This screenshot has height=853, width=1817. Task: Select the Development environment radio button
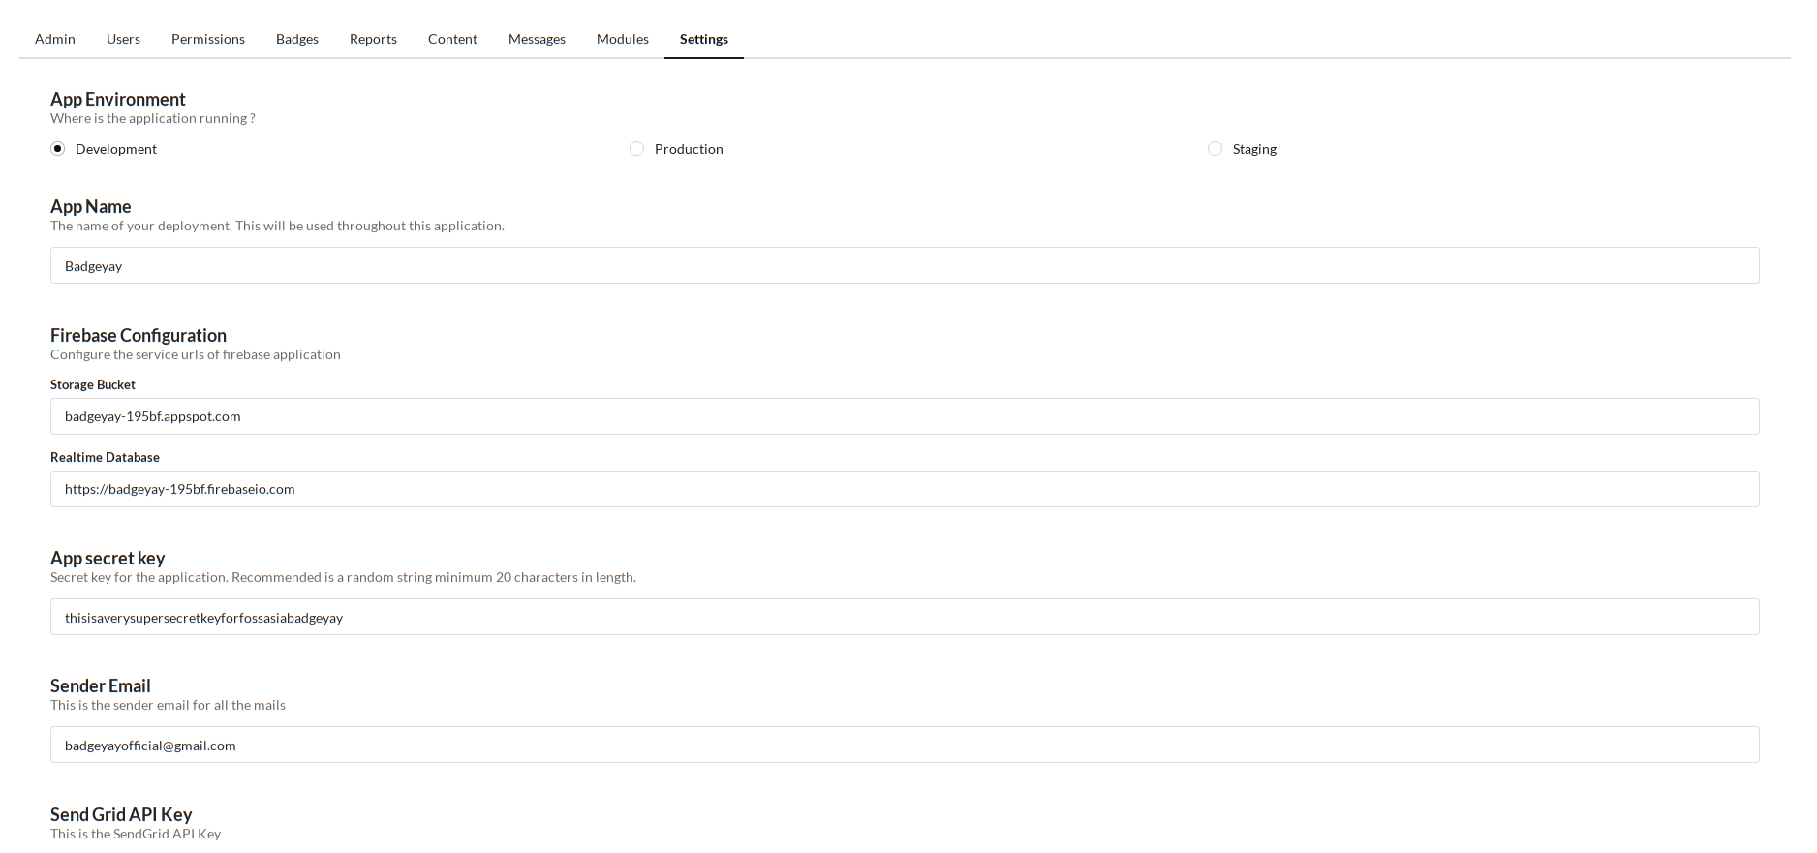[x=58, y=149]
